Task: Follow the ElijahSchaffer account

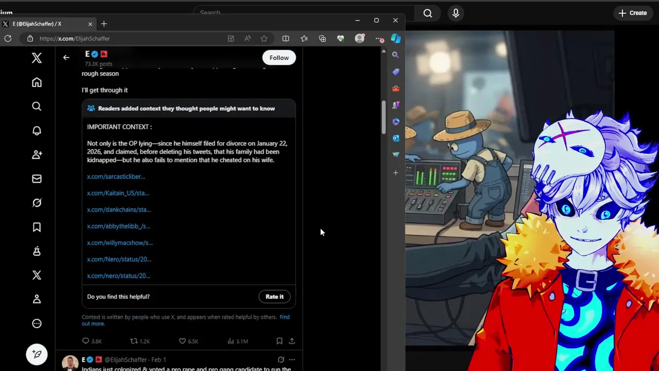Action: pyautogui.click(x=279, y=58)
